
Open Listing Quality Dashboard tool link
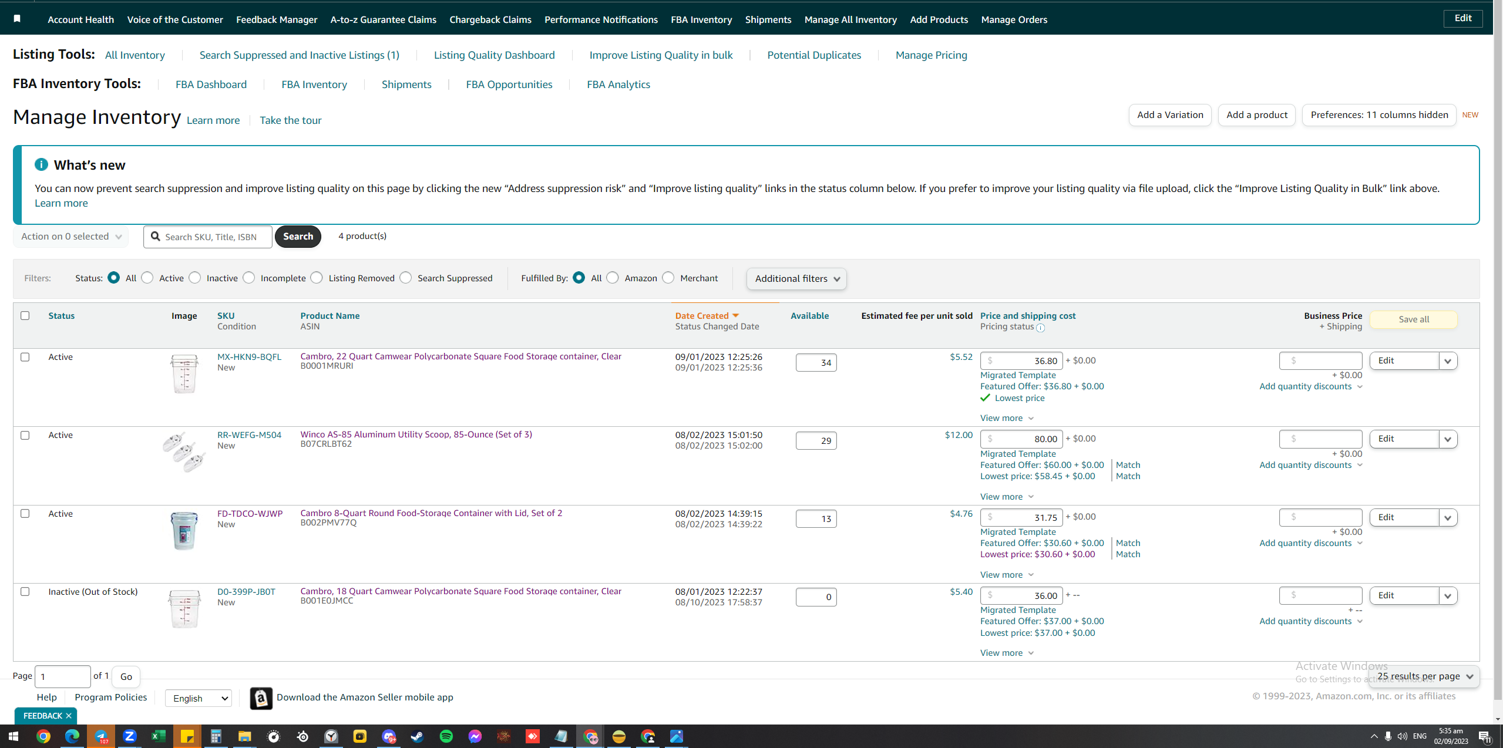point(494,55)
